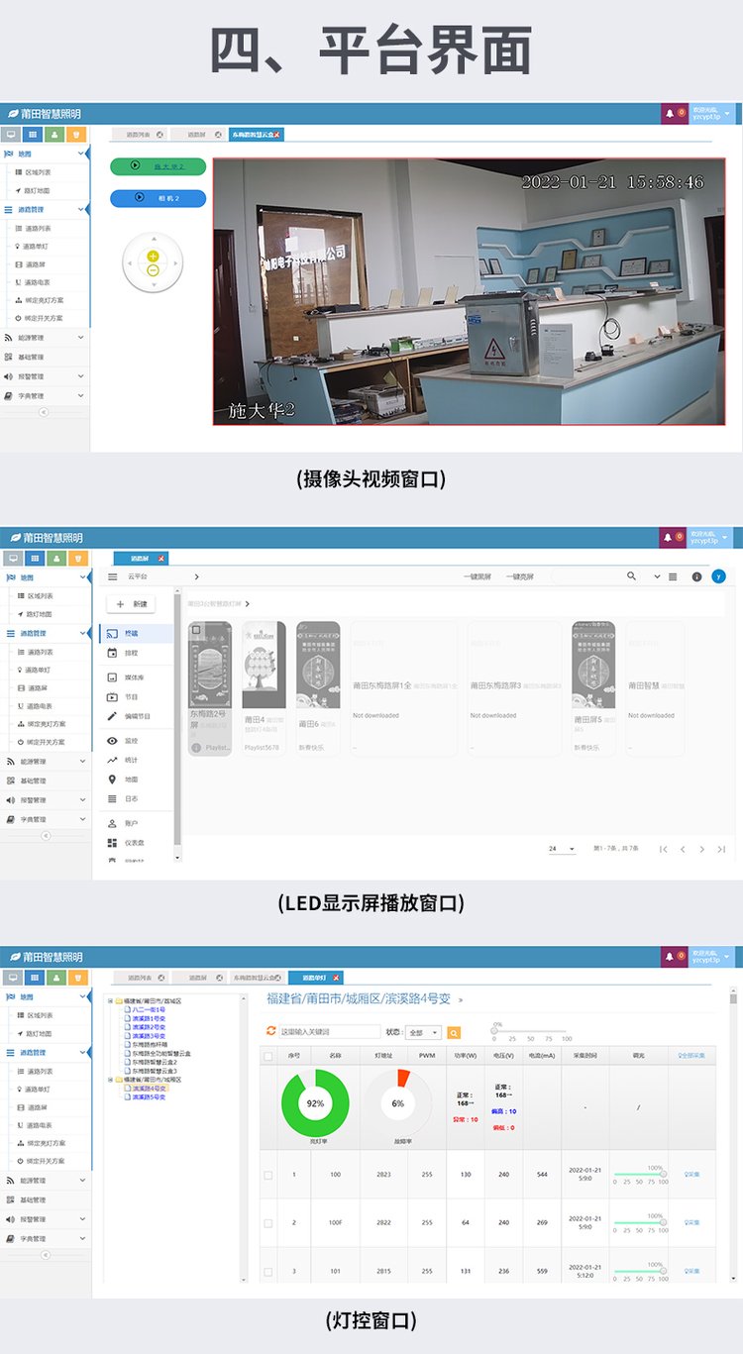Image resolution: width=743 pixels, height=1354 pixels.
Task: Click the info icon in the LED cloud platform toolbar
Action: pos(696,576)
